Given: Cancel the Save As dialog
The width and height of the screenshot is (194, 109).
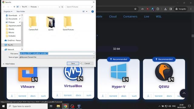Looking at the screenshot, I should 87,63.
